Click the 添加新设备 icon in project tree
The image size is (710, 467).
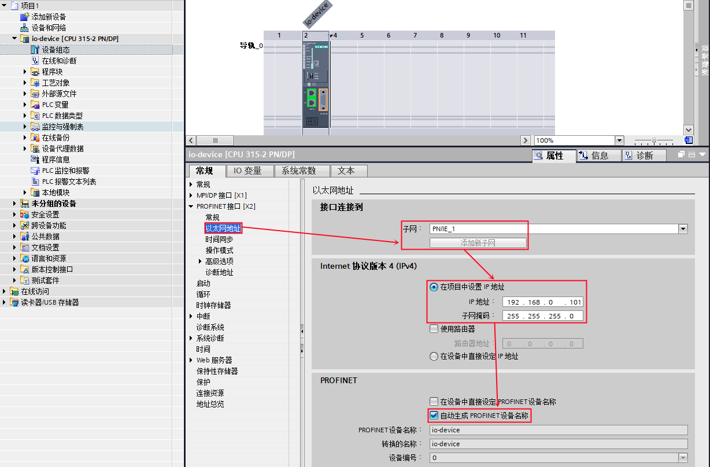click(24, 17)
